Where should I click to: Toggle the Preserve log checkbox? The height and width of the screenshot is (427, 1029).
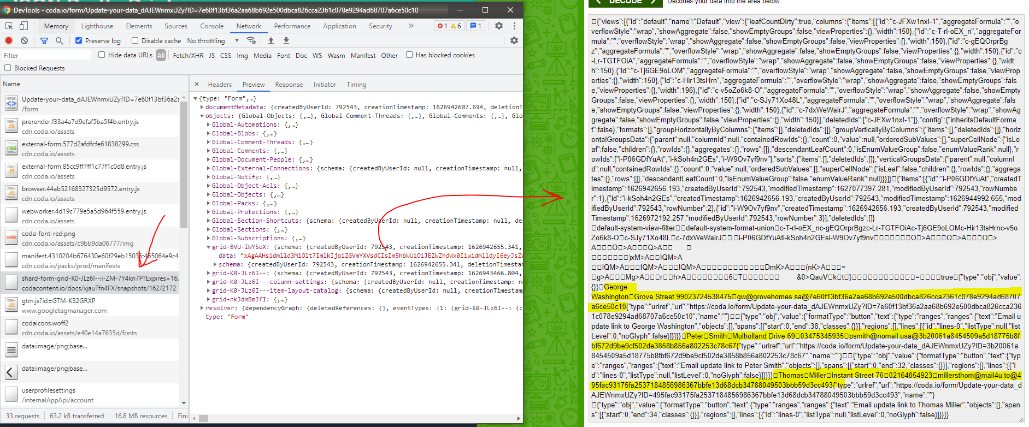(x=79, y=40)
